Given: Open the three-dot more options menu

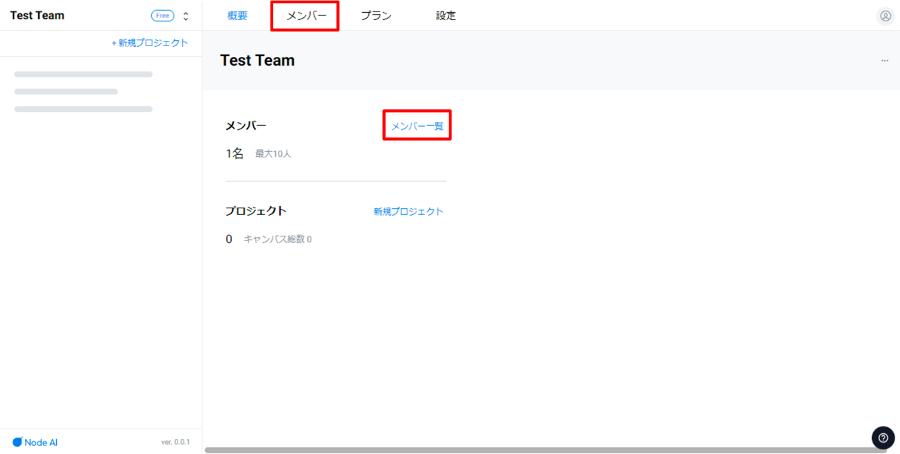Looking at the screenshot, I should (x=885, y=60).
